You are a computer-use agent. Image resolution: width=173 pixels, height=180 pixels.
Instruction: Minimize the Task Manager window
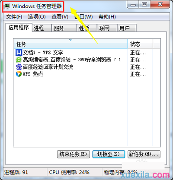pos(133,5)
